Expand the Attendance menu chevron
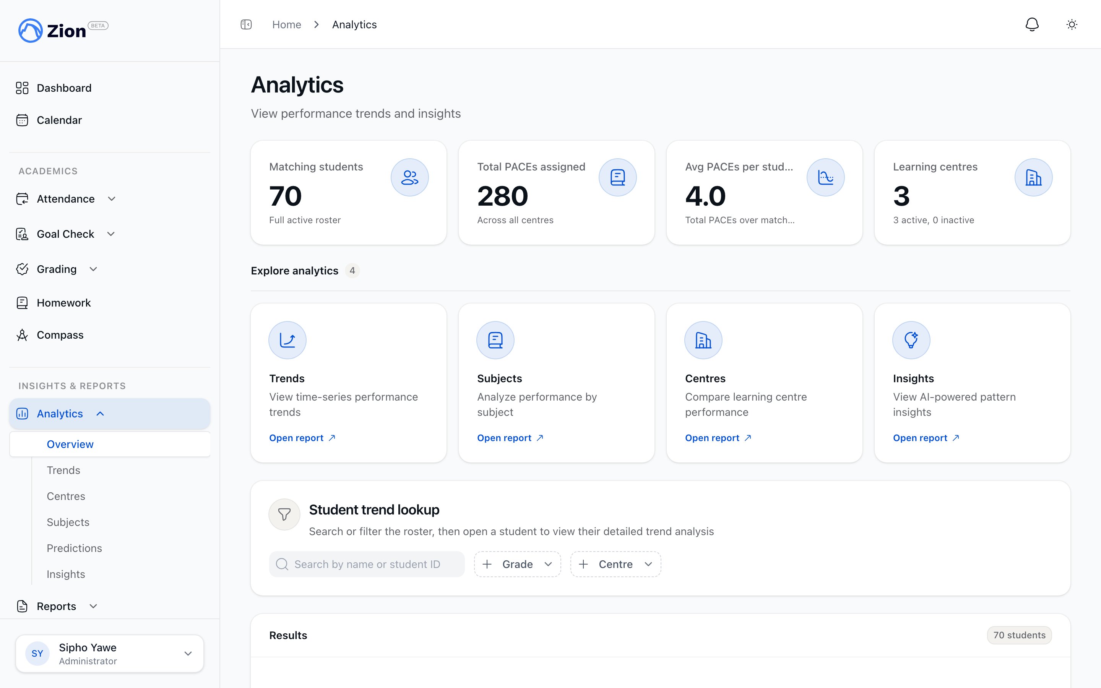Viewport: 1101px width, 688px height. [112, 199]
